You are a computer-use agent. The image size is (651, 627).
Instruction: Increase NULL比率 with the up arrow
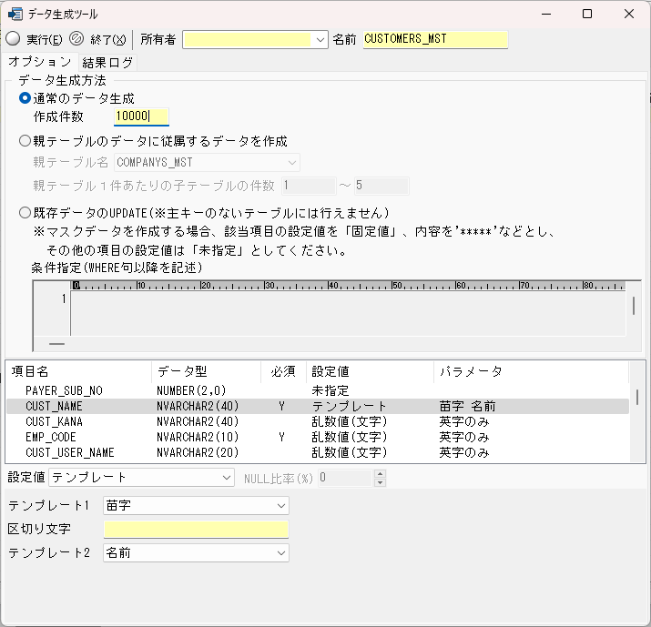coord(380,473)
